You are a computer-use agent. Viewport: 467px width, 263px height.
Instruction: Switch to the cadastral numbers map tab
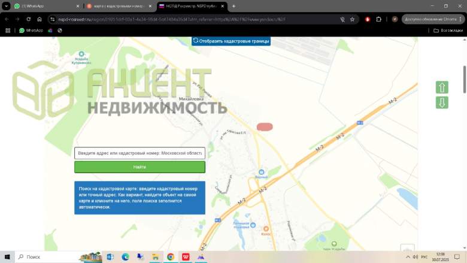(x=118, y=6)
